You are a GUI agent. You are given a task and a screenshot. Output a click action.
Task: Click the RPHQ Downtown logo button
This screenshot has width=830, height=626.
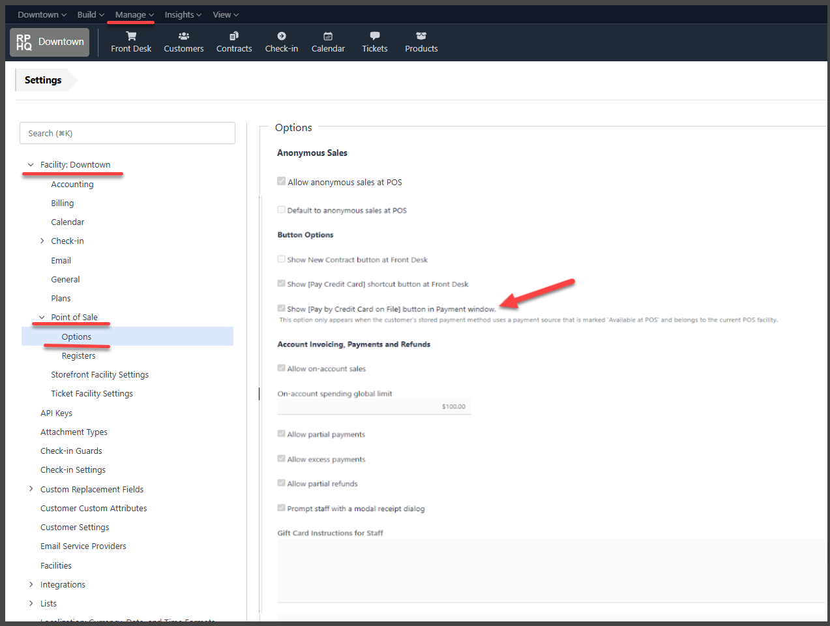tap(50, 42)
